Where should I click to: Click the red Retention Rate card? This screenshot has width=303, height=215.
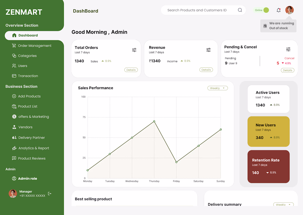click(x=268, y=167)
